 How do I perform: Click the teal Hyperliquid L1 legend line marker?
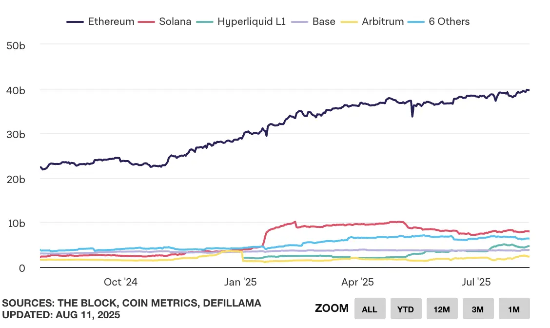[x=204, y=22]
